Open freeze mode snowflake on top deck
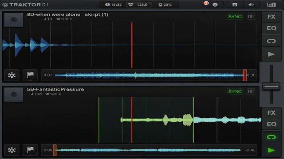 [12, 75]
